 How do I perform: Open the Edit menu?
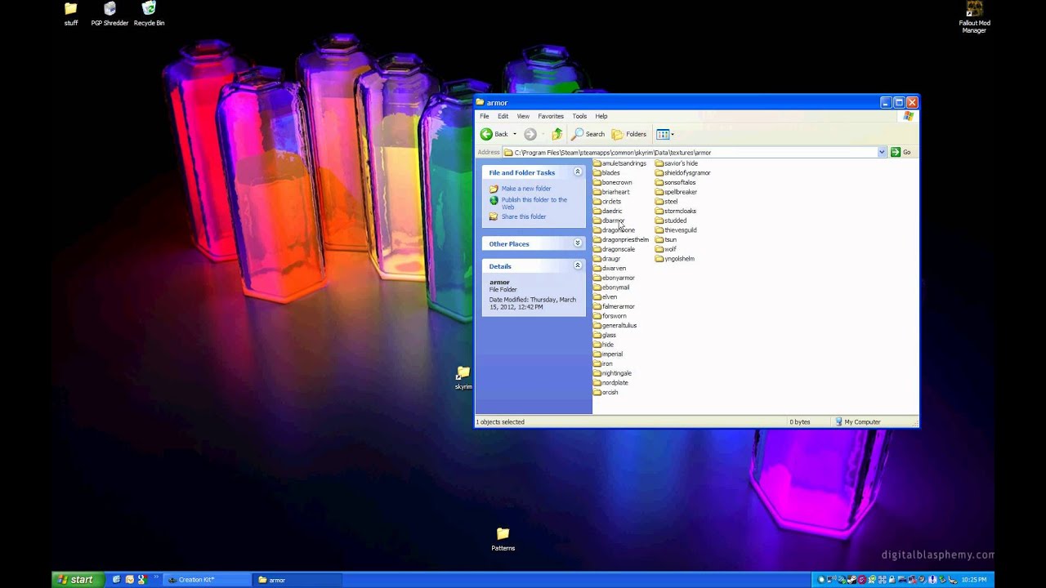coord(503,116)
